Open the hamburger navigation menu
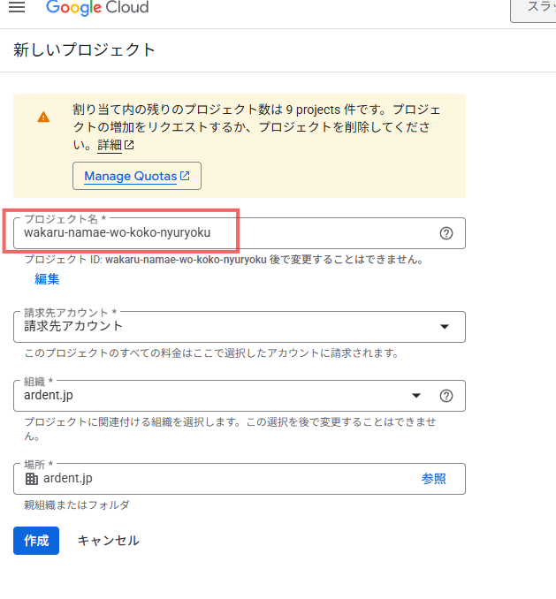Screen dimensions: 556x599 coord(17,8)
